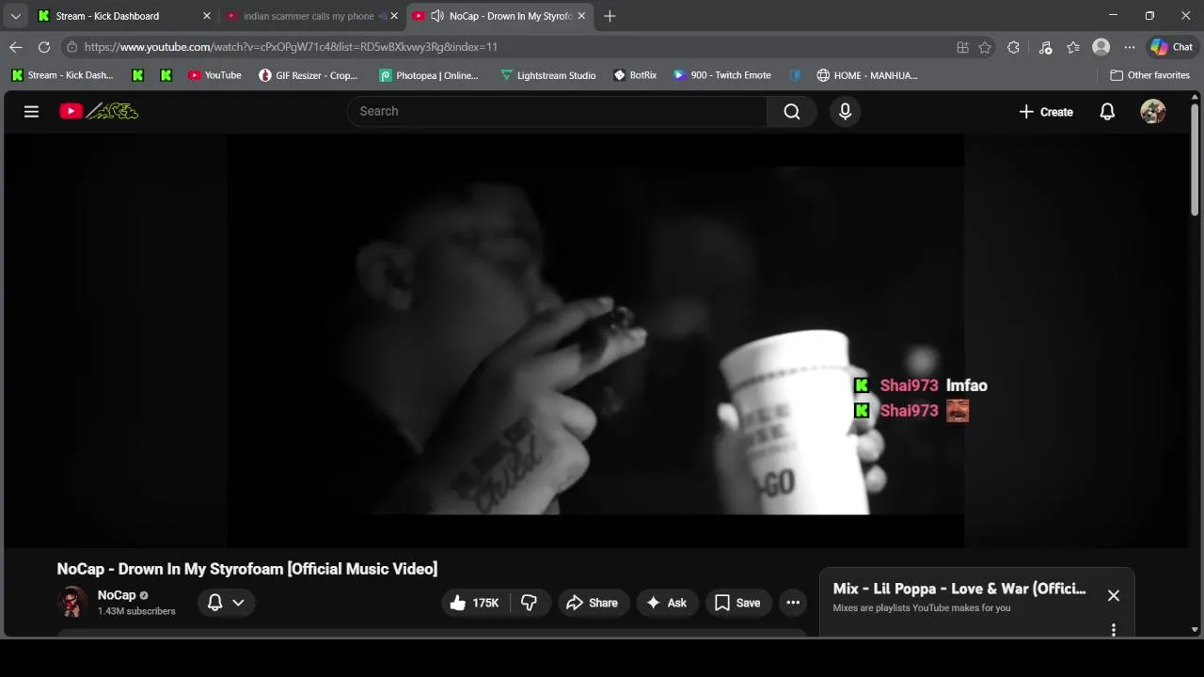The image size is (1204, 677).
Task: Dislike the NoCap video
Action: pyautogui.click(x=529, y=603)
